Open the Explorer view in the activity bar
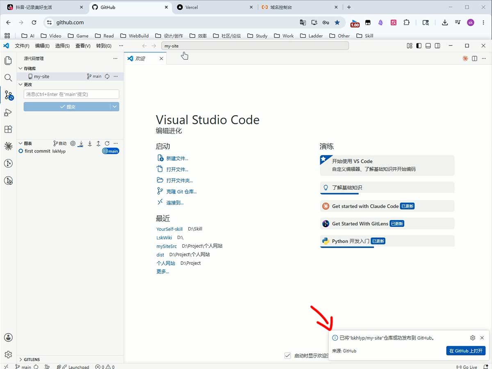The height and width of the screenshot is (369, 492). coord(8,61)
